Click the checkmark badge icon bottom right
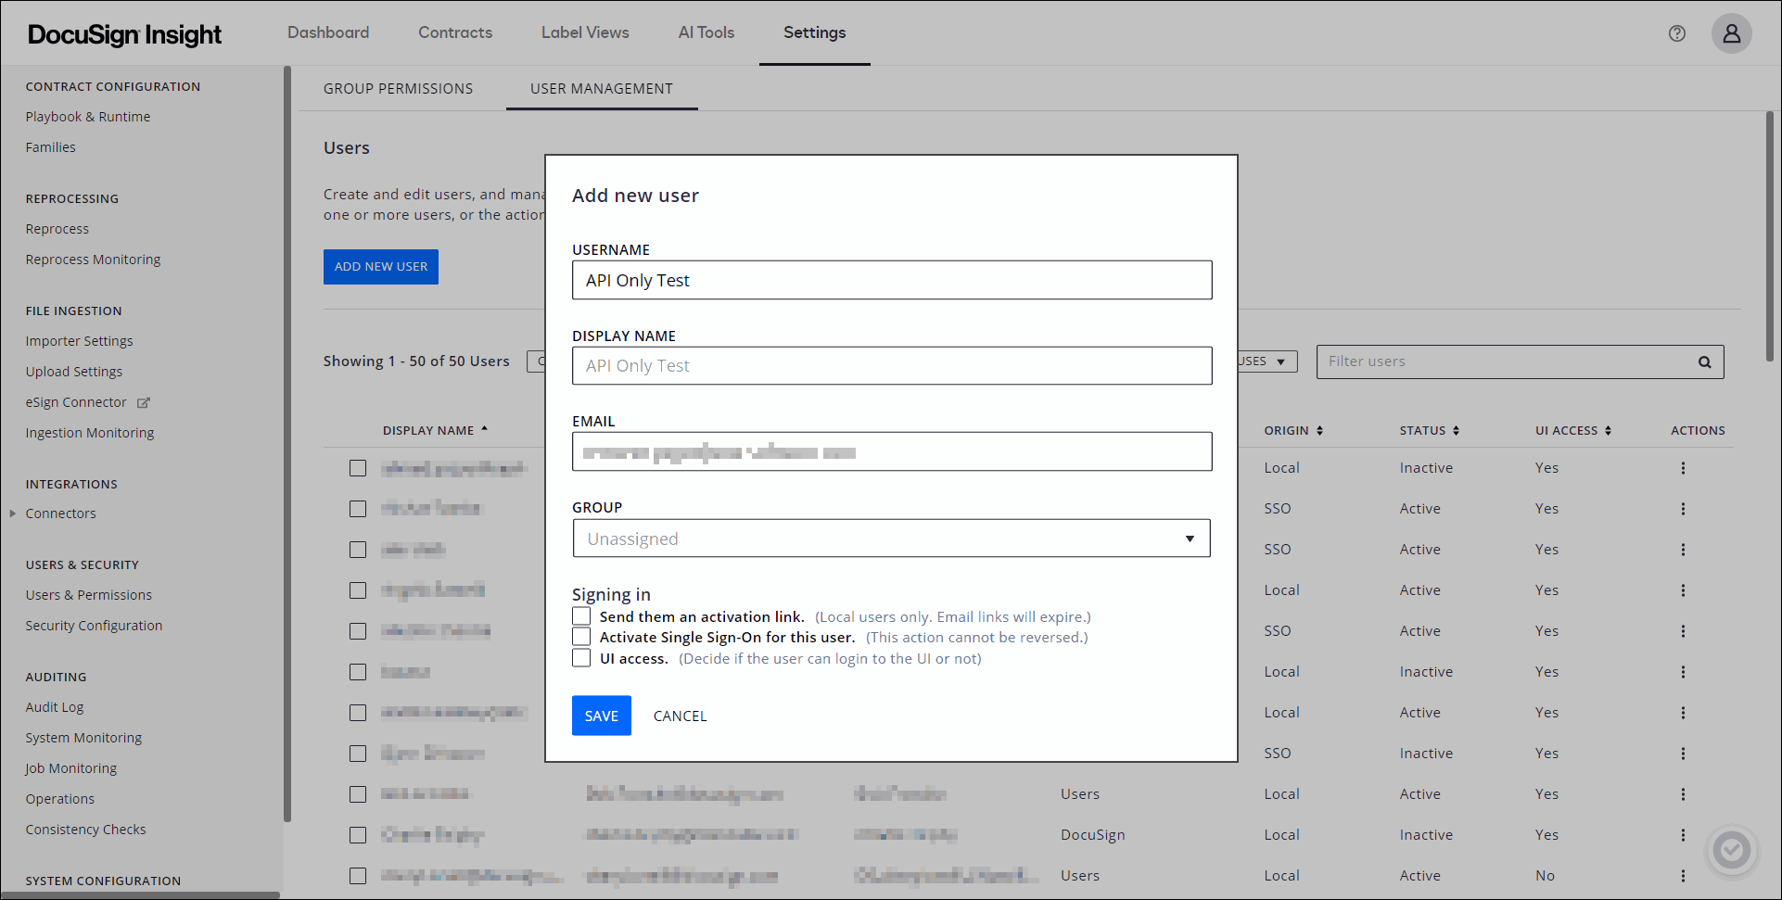This screenshot has width=1782, height=900. click(x=1730, y=849)
